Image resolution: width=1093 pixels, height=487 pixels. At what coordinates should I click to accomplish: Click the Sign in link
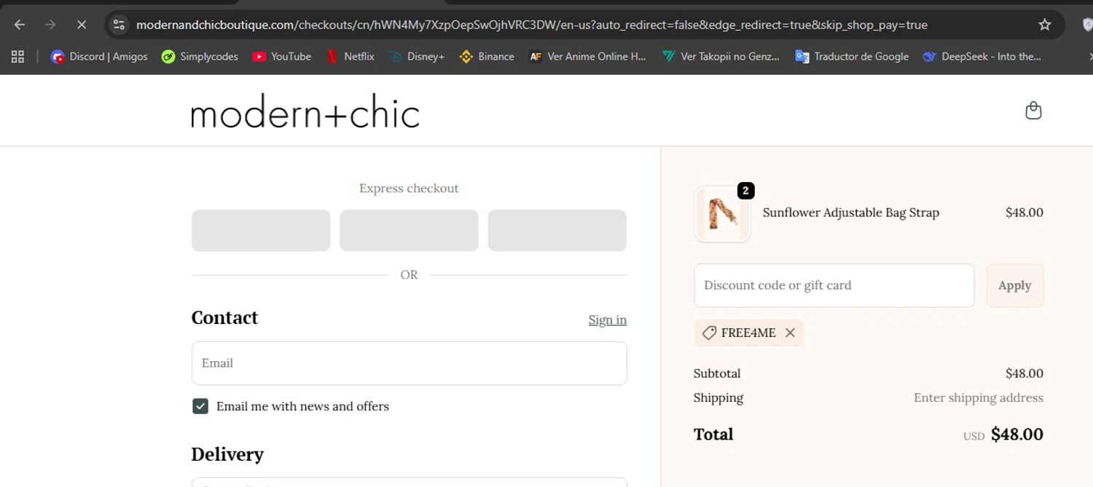pos(608,320)
